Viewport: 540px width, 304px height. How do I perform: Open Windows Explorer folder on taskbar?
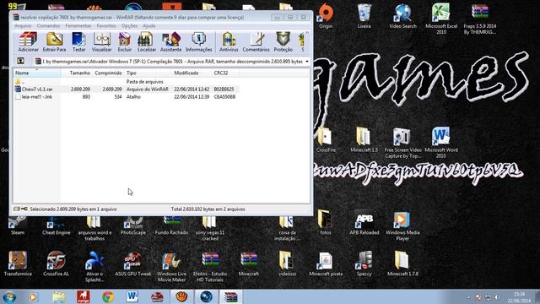[x=58, y=296]
